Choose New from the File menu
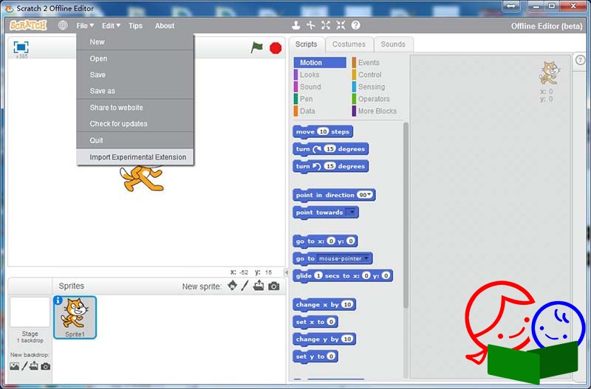Viewport: 591px width, 389px height. tap(135, 42)
